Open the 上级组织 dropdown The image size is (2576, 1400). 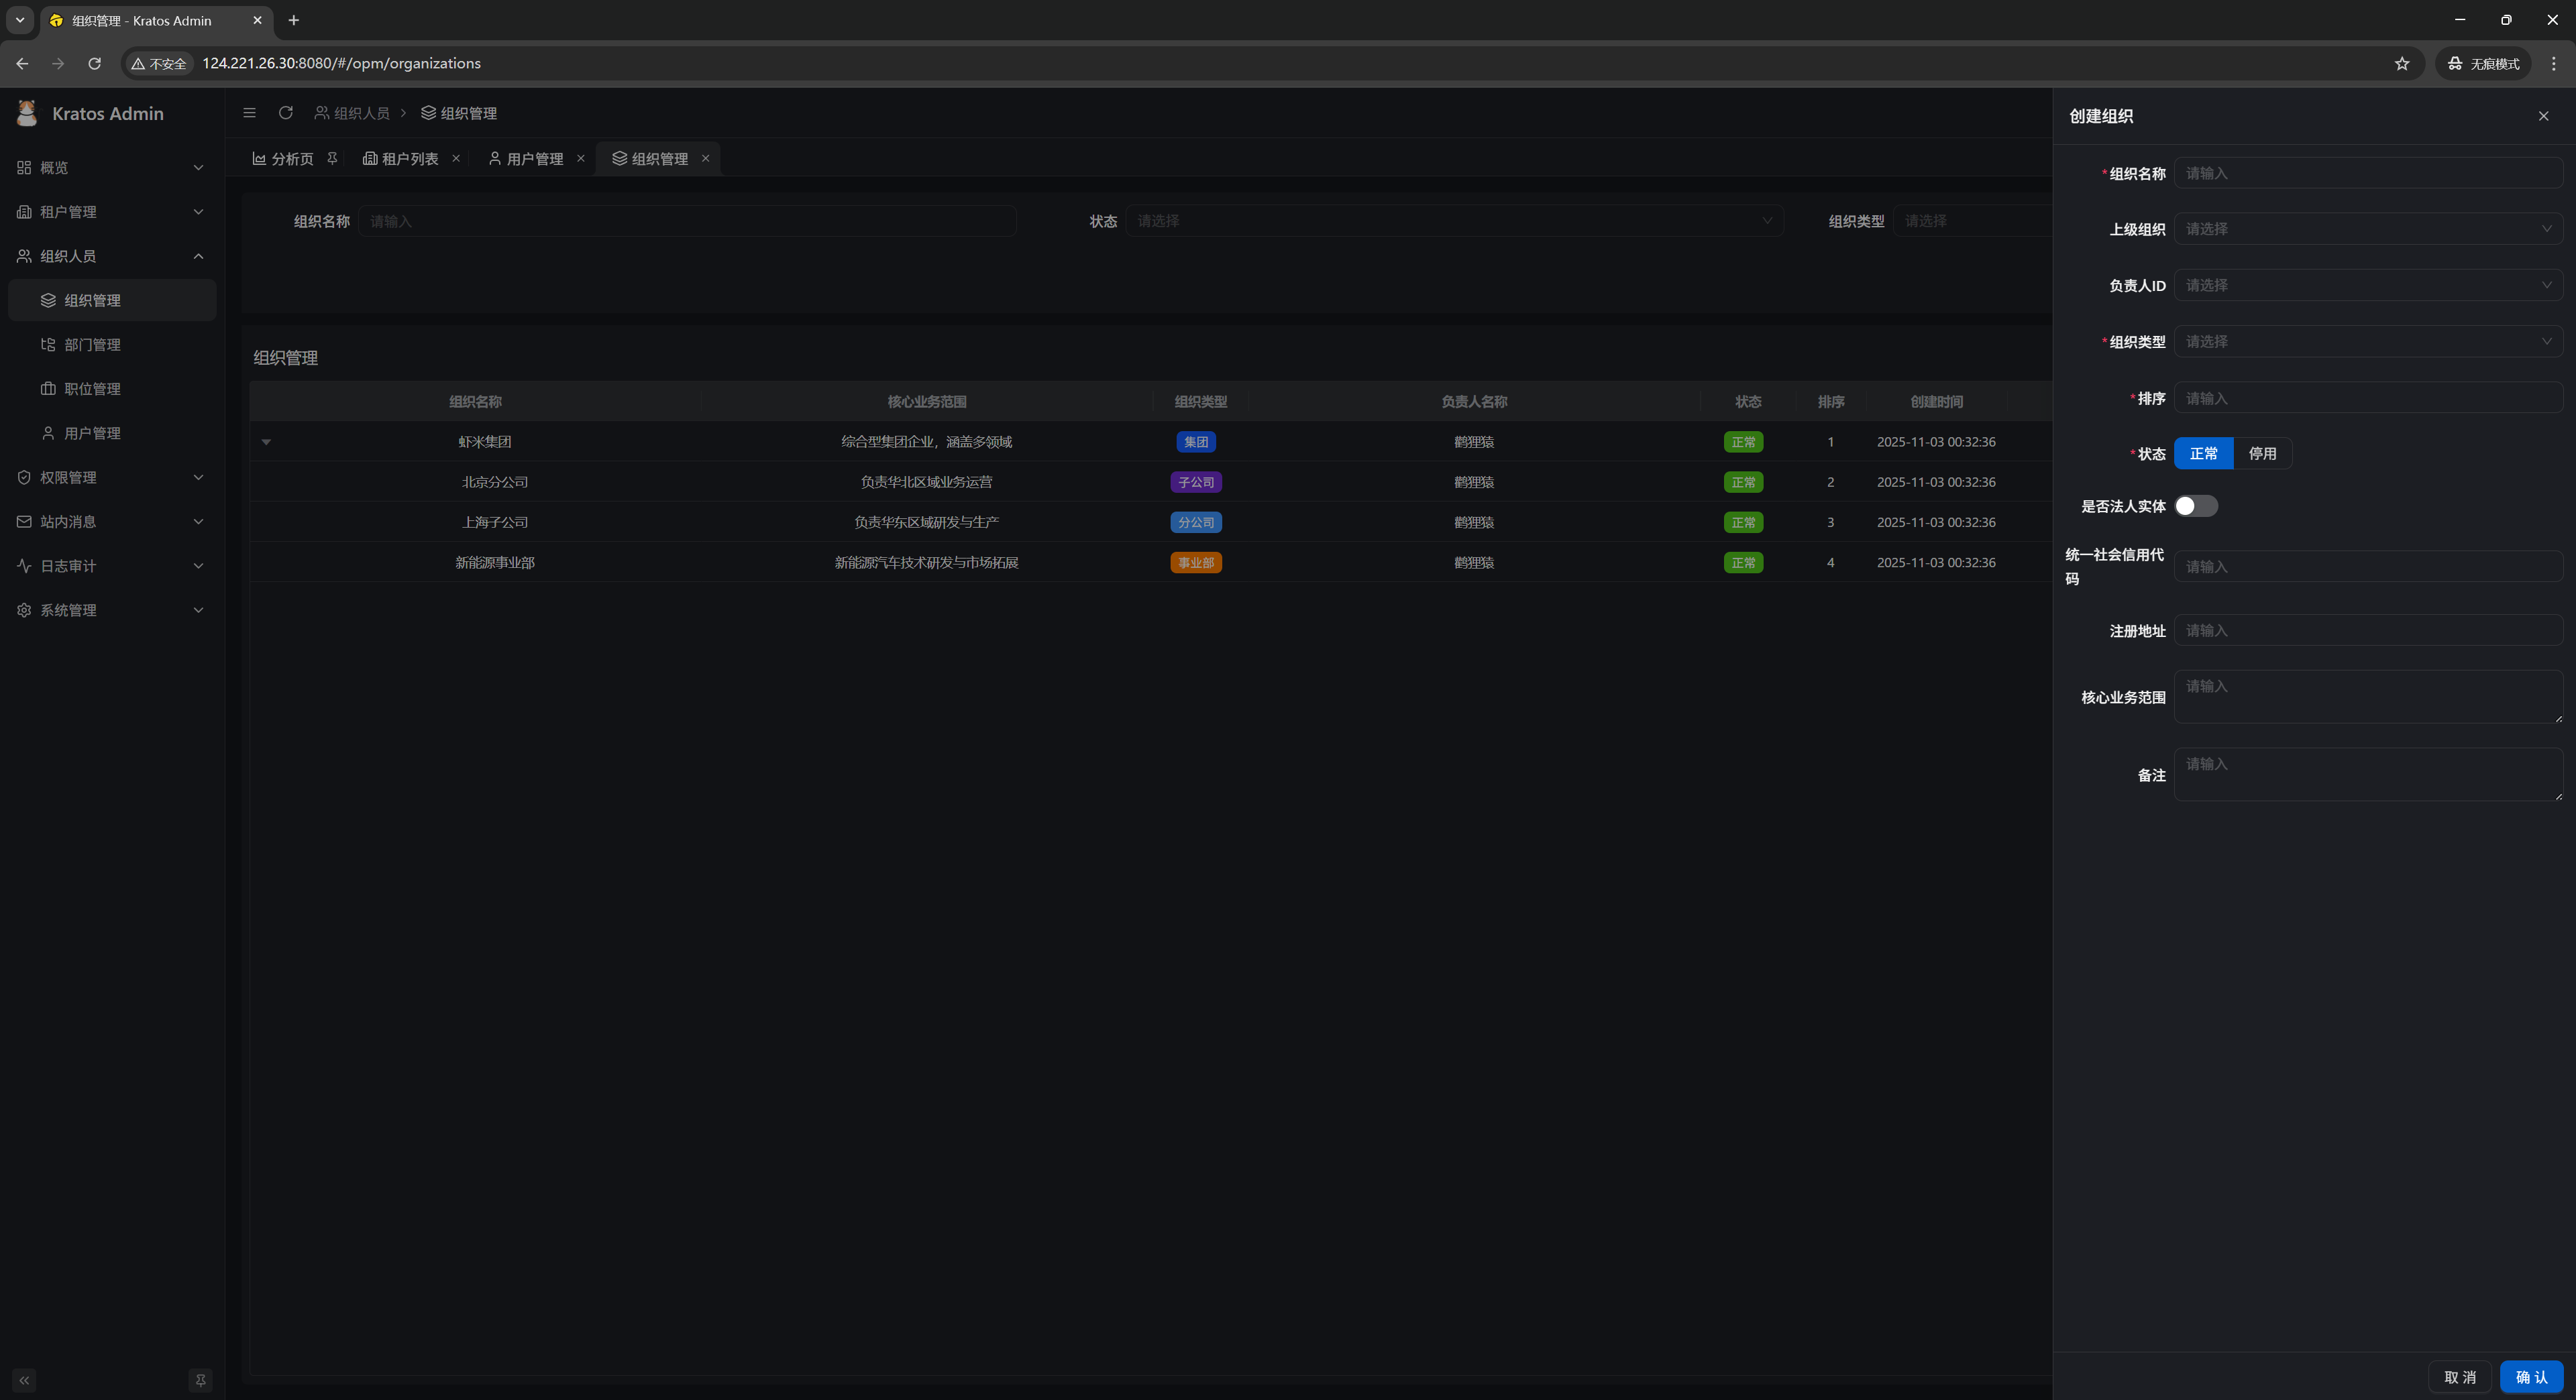[2366, 229]
